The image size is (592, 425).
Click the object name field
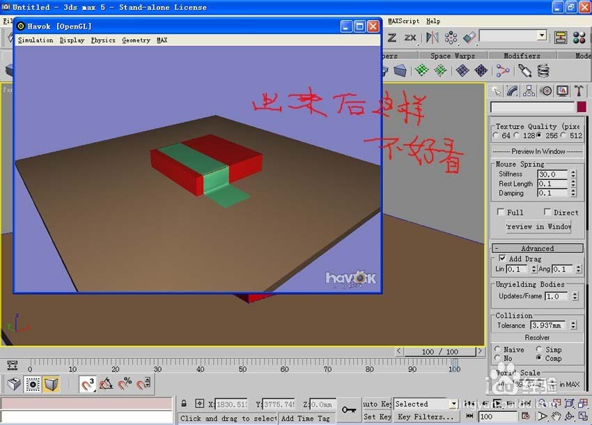532,107
